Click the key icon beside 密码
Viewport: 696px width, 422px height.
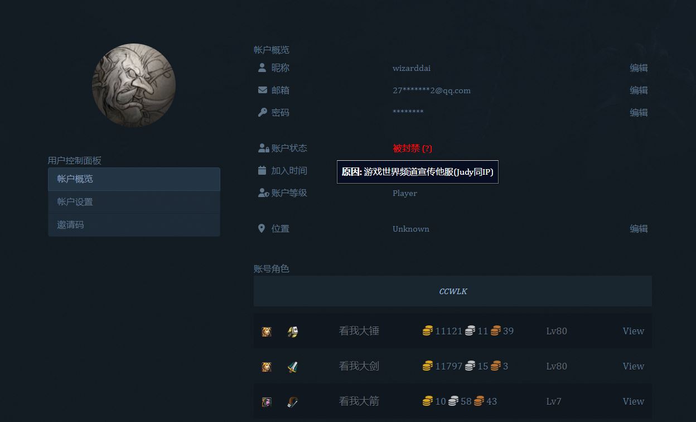pos(262,113)
